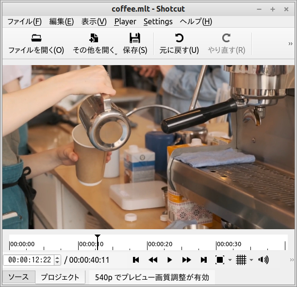Switch to the プロジェクト tab

pyautogui.click(x=60, y=277)
